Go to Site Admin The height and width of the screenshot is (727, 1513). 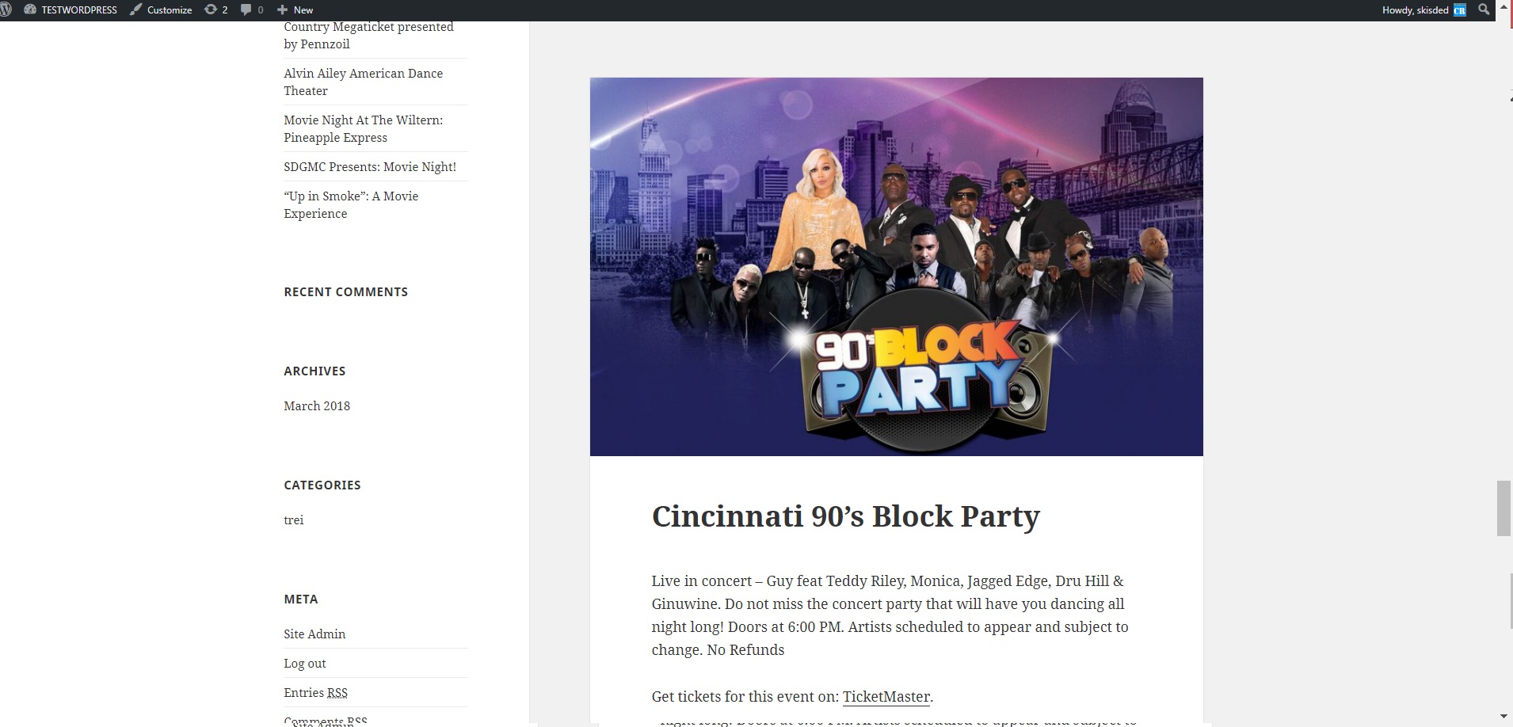tap(314, 634)
